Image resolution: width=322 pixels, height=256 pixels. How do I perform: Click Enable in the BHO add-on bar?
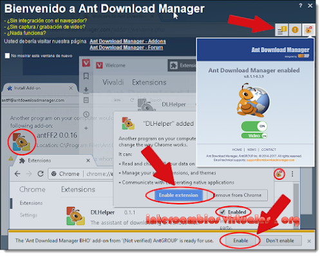tap(241, 241)
